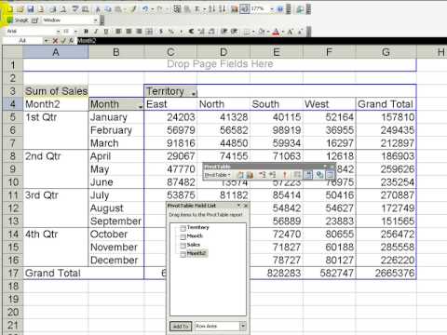Viewport: 447px width, 335px height.
Task: Apply Currency style with dollar icon
Action: [161, 32]
